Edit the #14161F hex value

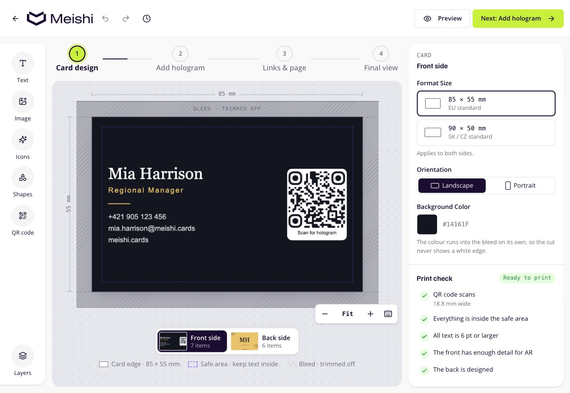pyautogui.click(x=456, y=224)
